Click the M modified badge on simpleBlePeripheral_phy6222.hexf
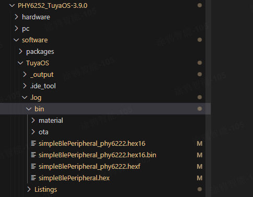The height and width of the screenshot is (197, 253). coord(200,167)
